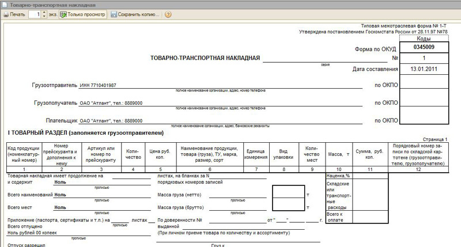This screenshot has height=247, width=461.
Task: Click the printer icon for Печать
Action: coord(5,14)
